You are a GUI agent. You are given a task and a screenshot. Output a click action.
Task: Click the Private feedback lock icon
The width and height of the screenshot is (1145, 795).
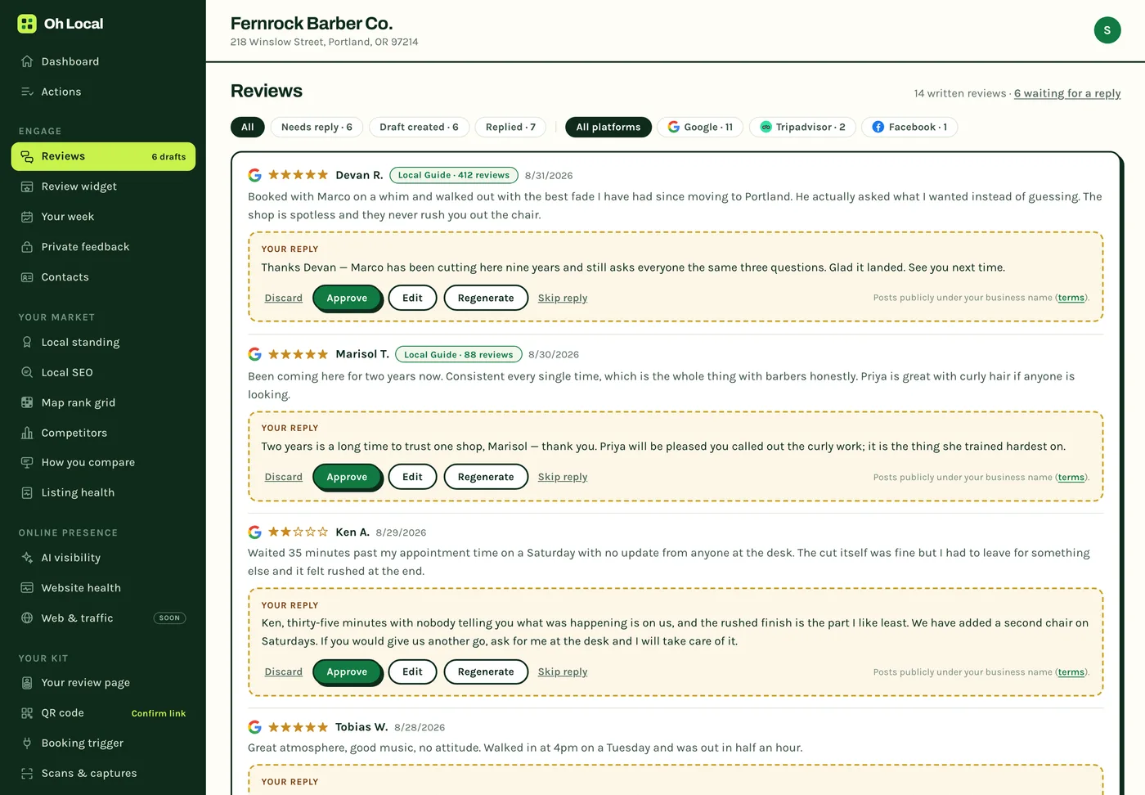coord(27,247)
